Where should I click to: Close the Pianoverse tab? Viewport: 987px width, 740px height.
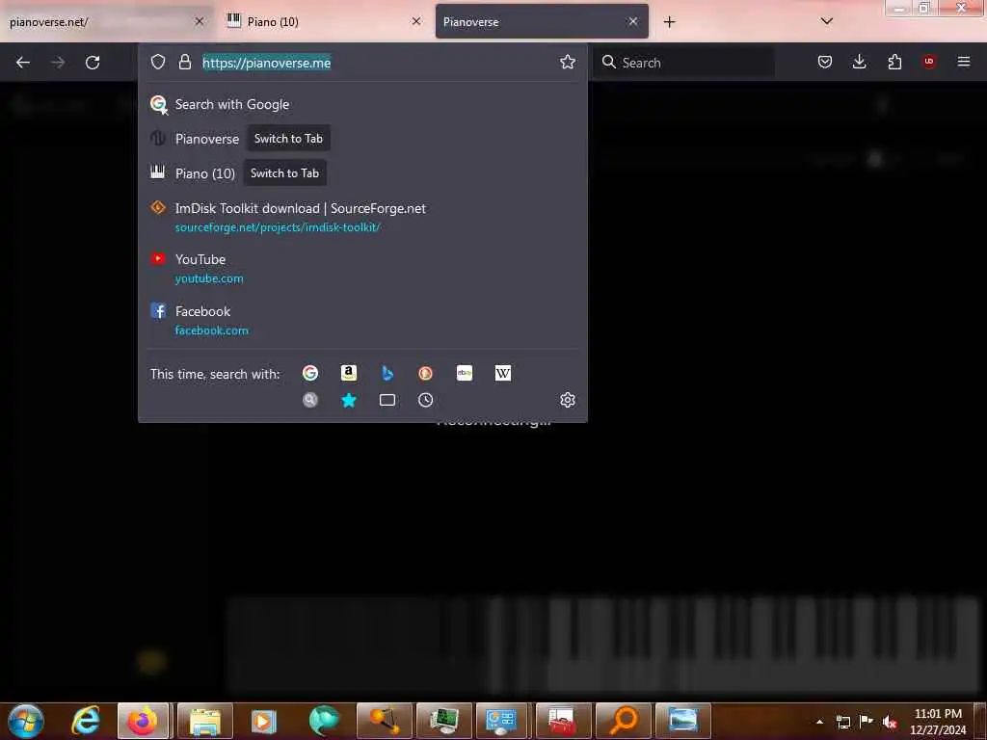pyautogui.click(x=633, y=21)
